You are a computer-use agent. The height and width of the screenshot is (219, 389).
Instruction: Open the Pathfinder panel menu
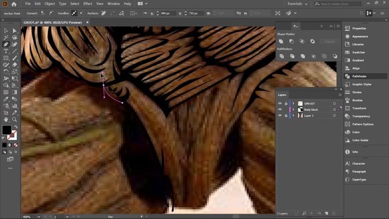(338, 26)
